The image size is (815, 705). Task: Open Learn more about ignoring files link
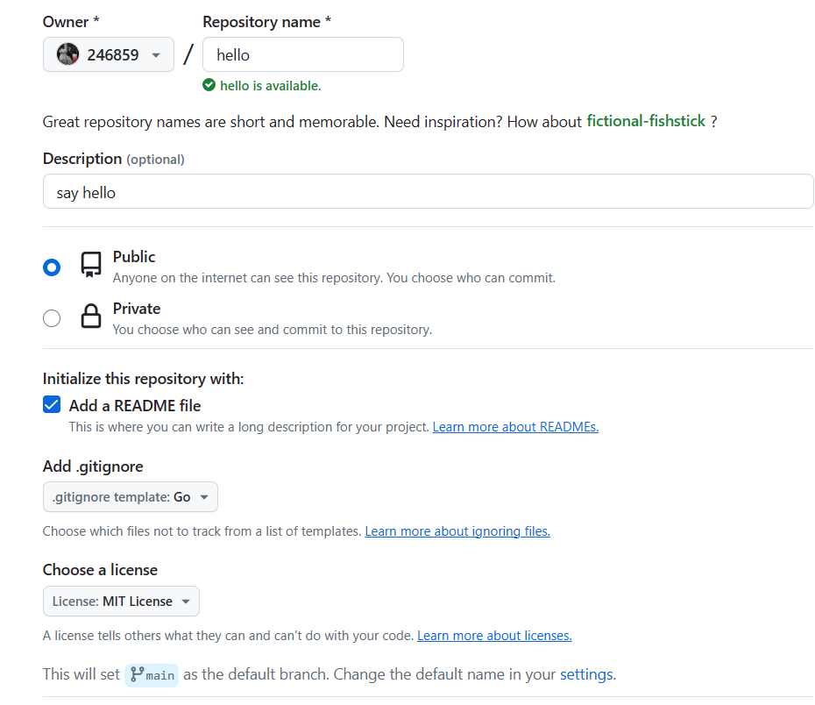click(x=457, y=531)
